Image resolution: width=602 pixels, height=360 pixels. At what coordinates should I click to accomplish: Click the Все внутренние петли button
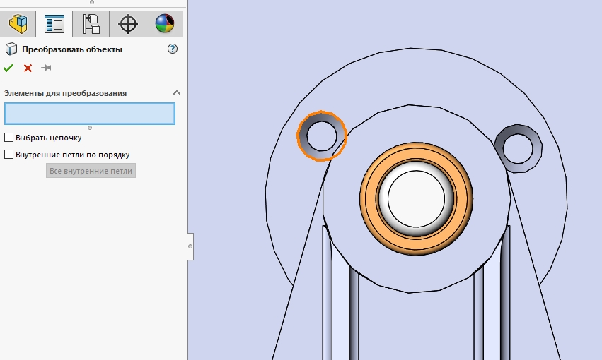[x=91, y=171]
